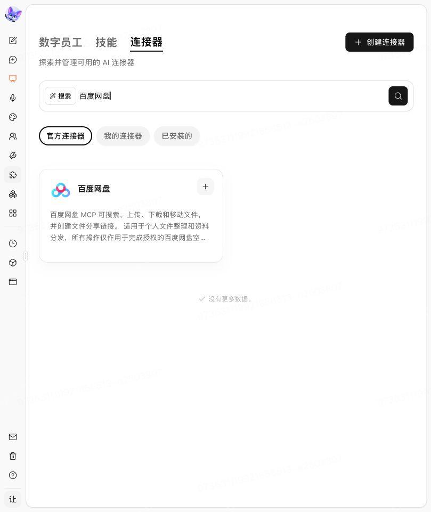Open the microphone voice icon
This screenshot has width=431, height=512.
pyautogui.click(x=13, y=98)
